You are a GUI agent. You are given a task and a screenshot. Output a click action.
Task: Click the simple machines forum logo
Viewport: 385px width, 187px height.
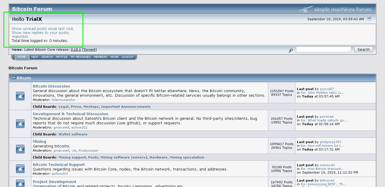click(335, 9)
